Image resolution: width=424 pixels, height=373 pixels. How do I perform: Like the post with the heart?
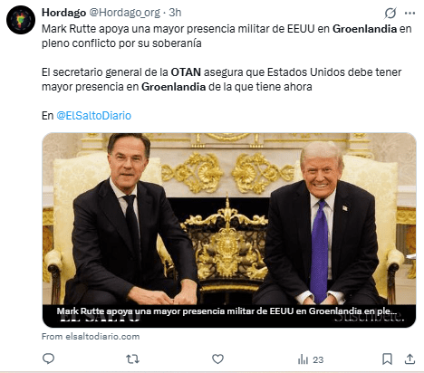[217, 359]
